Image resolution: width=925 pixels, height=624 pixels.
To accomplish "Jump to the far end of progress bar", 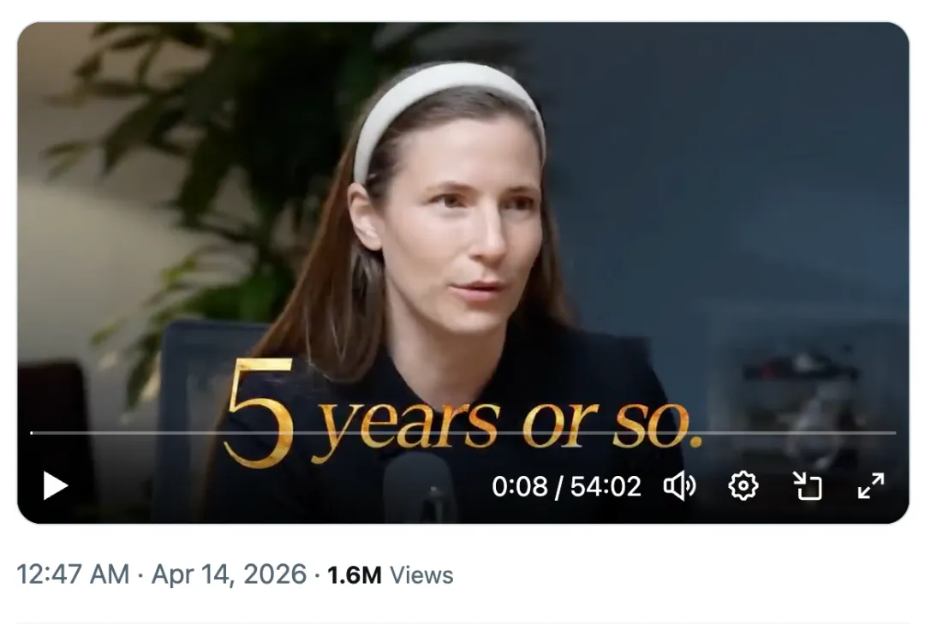I will coord(894,433).
